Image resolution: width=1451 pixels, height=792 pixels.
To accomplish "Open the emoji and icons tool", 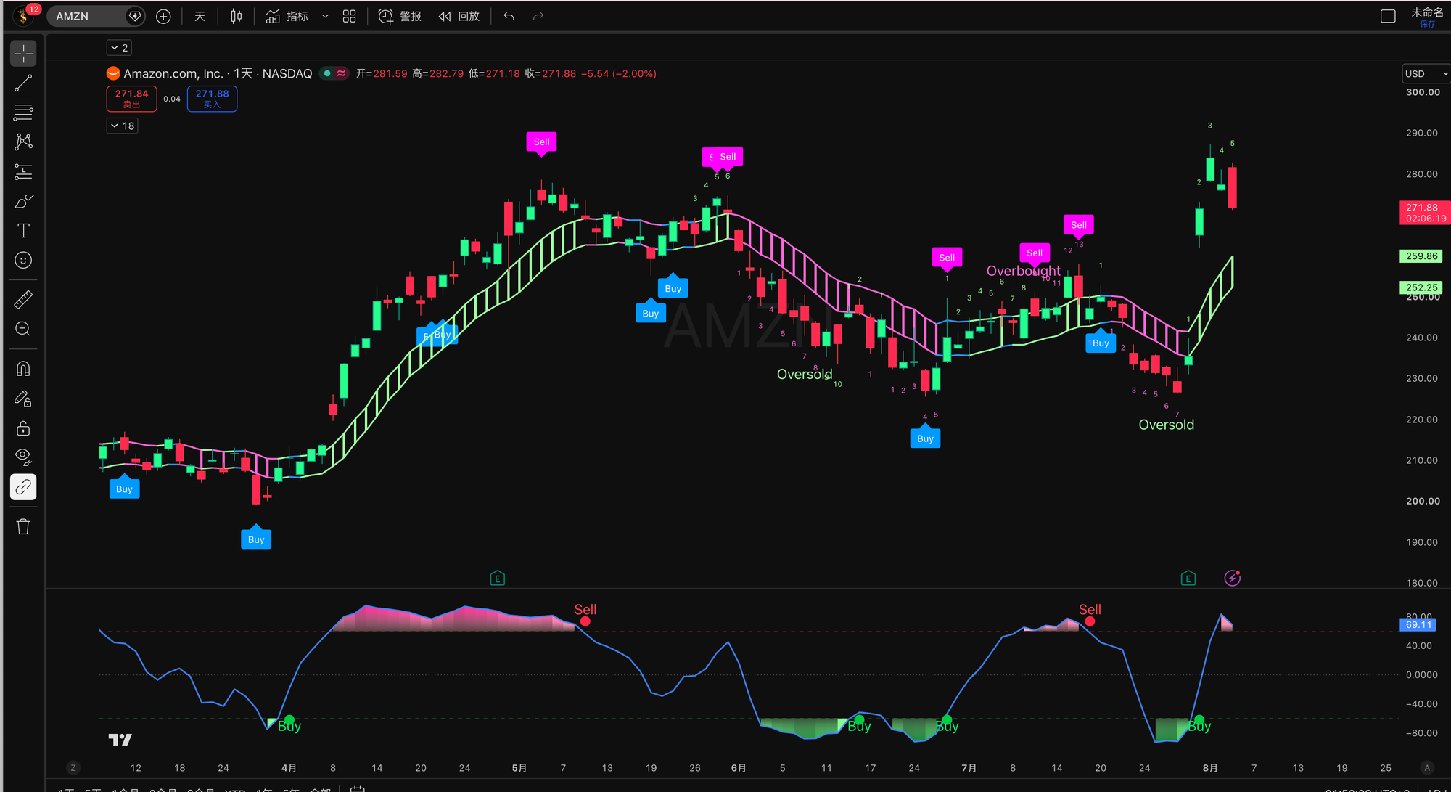I will [x=23, y=261].
